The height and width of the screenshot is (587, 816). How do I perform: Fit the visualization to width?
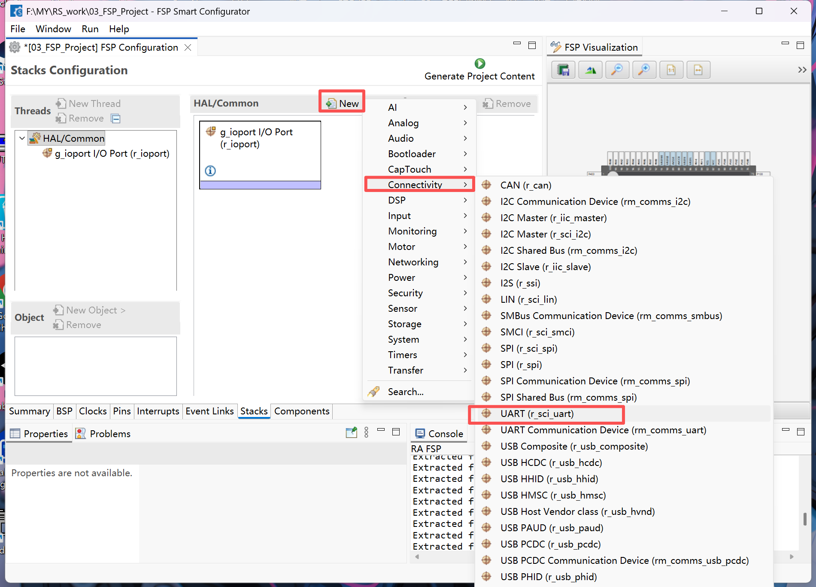(698, 70)
